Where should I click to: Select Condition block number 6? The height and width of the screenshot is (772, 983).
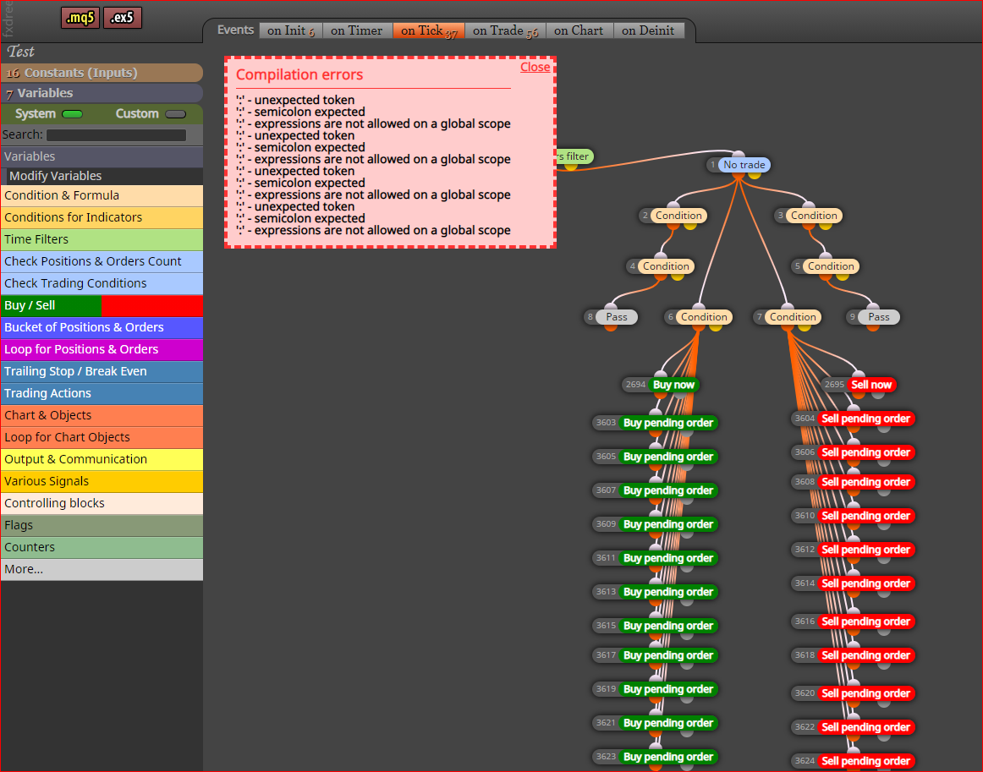coord(704,317)
